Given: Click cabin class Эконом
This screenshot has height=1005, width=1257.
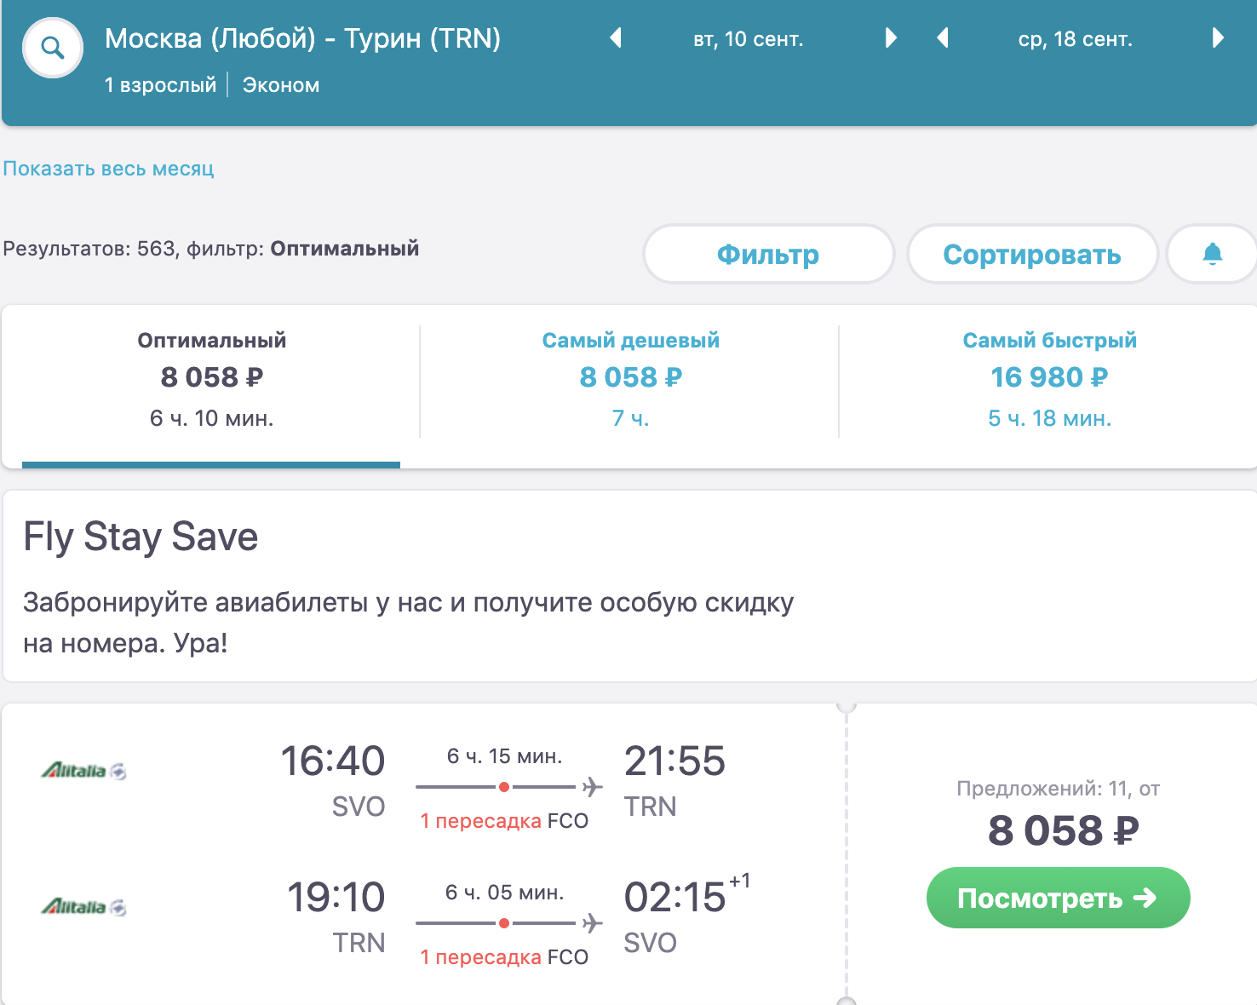Looking at the screenshot, I should tap(281, 85).
